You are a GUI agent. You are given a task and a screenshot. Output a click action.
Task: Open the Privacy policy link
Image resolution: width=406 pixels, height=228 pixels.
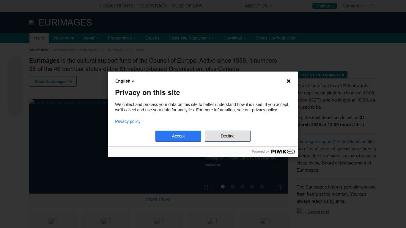128,121
